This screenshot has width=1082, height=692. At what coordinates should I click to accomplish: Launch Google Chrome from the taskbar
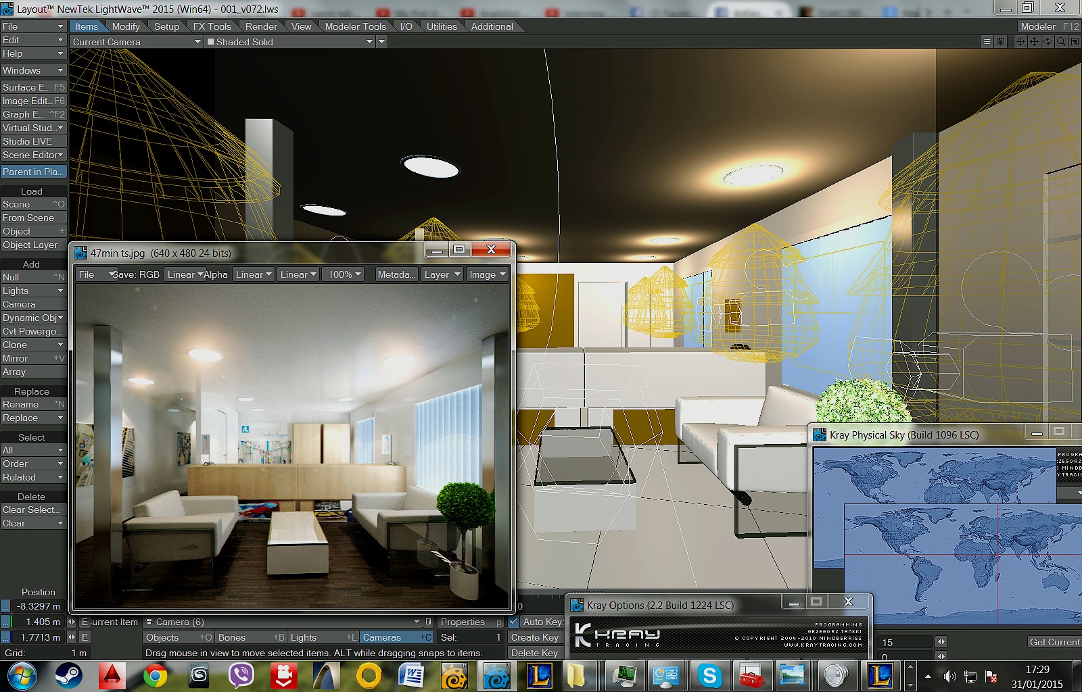155,675
